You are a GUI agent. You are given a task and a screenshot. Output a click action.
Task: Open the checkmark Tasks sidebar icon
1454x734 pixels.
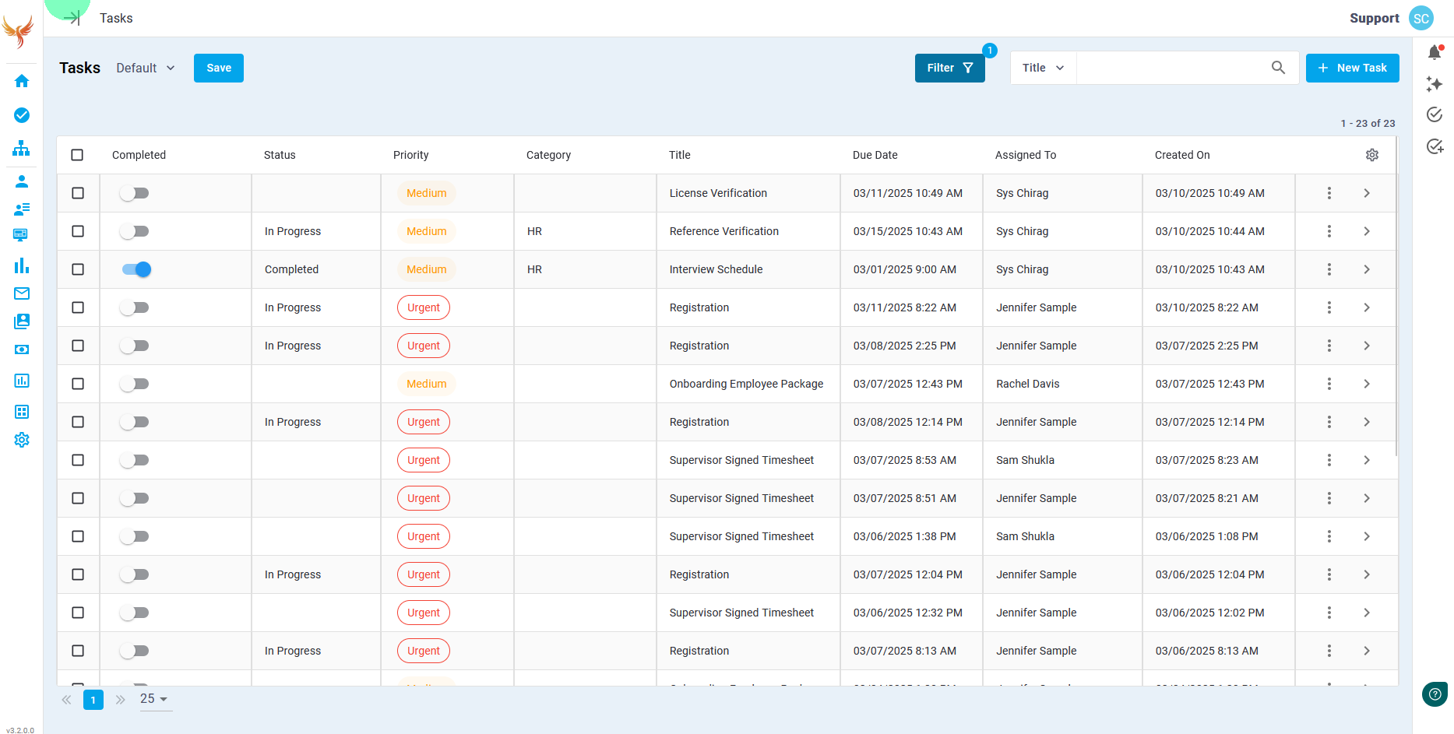coord(22,115)
